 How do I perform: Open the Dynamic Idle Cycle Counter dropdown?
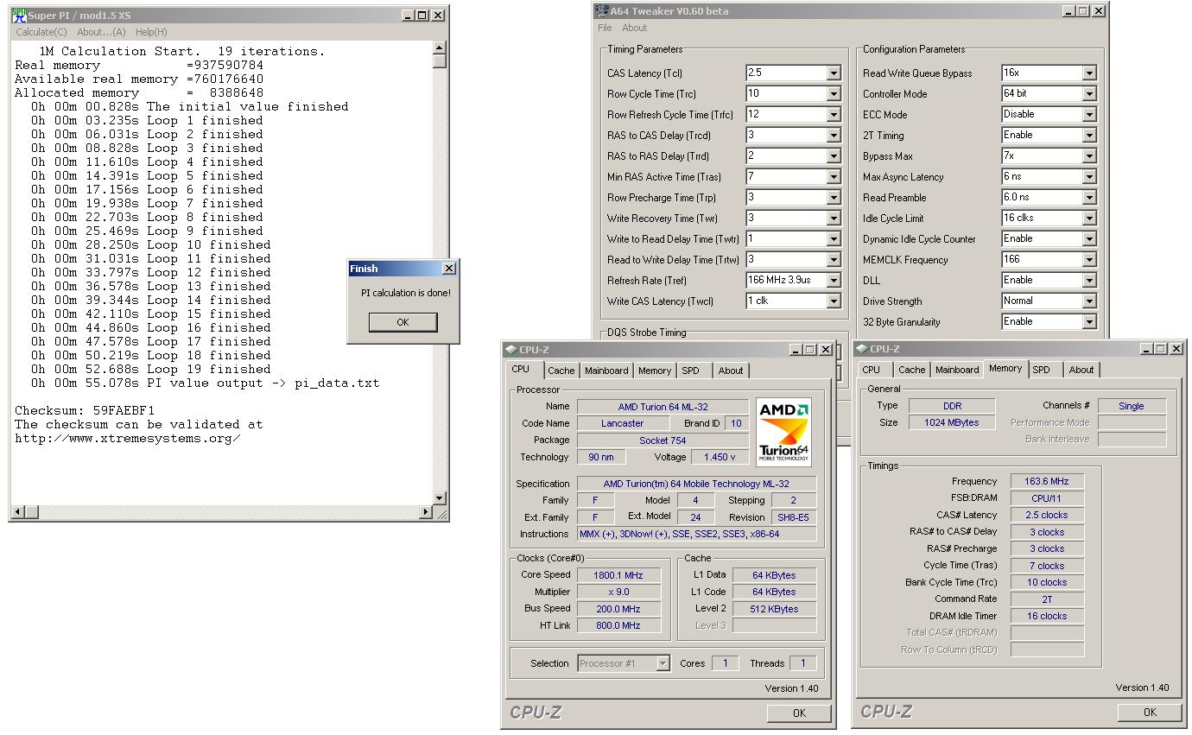pos(1089,239)
